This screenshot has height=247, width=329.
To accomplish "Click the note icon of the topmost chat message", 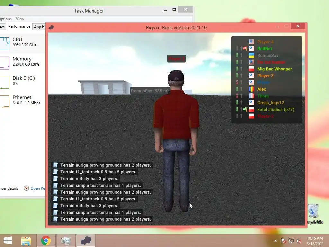I will tap(55, 165).
